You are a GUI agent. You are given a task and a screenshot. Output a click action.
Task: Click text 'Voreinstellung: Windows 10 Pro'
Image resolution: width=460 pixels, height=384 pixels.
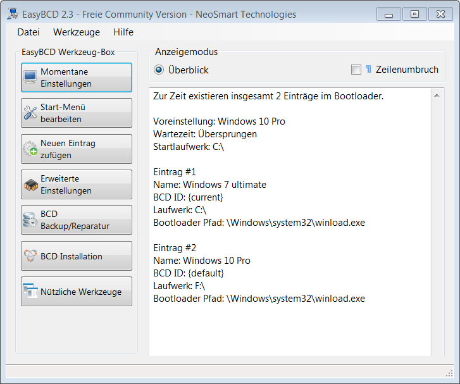coord(219,121)
